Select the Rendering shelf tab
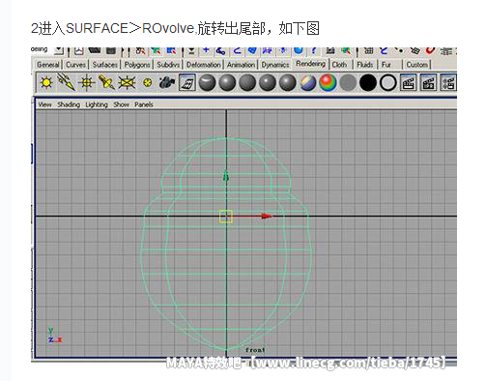 pyautogui.click(x=311, y=64)
